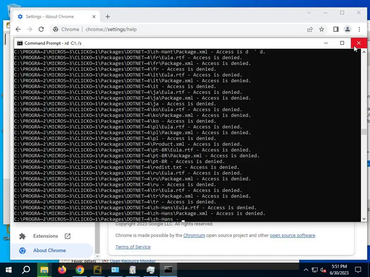This screenshot has width=370, height=277.
Task: Open the Command Prompt system menu icon
Action: point(20,43)
